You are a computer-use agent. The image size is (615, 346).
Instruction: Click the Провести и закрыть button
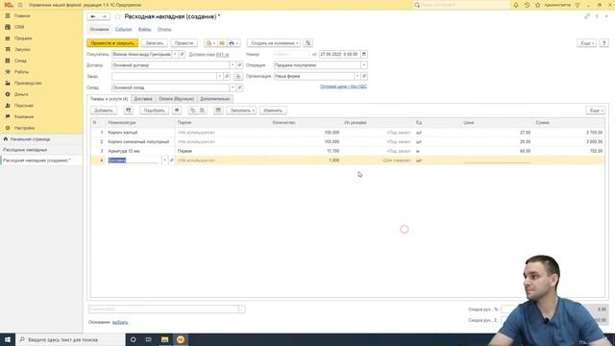112,43
